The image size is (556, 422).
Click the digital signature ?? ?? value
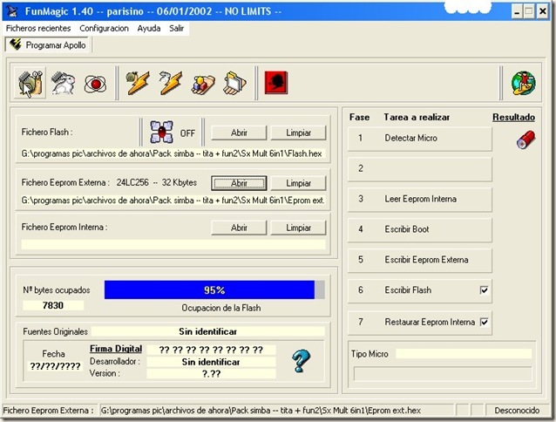pos(211,350)
